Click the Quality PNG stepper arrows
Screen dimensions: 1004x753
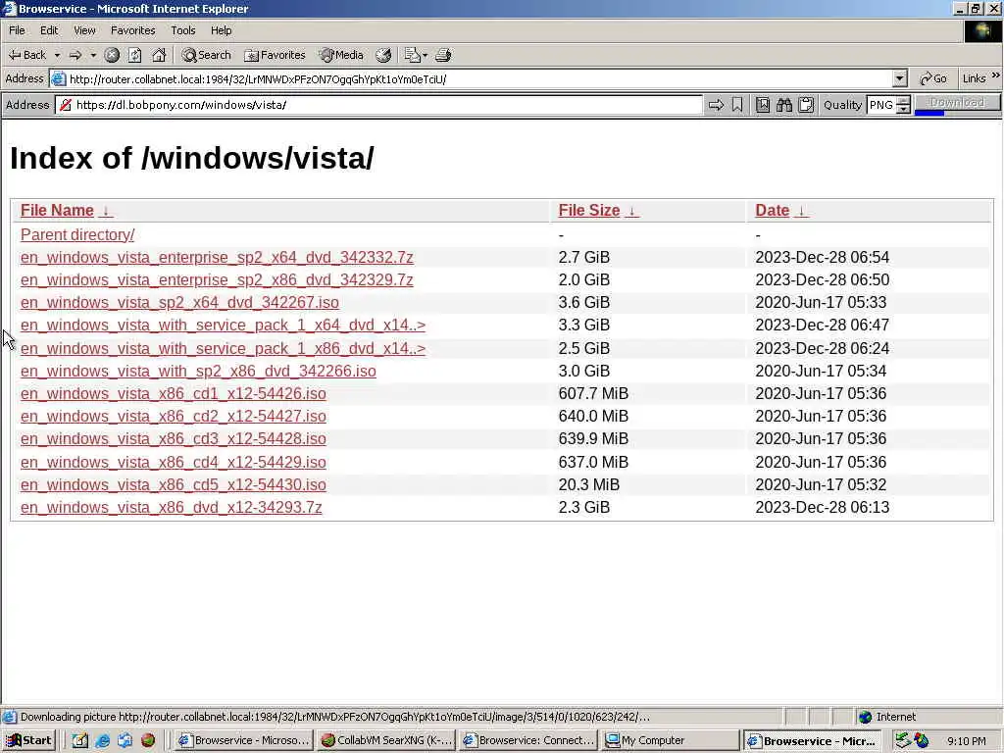coord(903,105)
